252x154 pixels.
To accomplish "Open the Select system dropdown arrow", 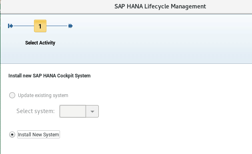I will coord(92,111).
